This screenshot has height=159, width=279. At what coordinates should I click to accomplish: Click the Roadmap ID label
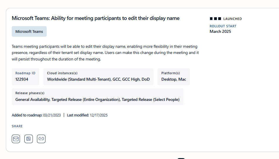pyautogui.click(x=25, y=73)
